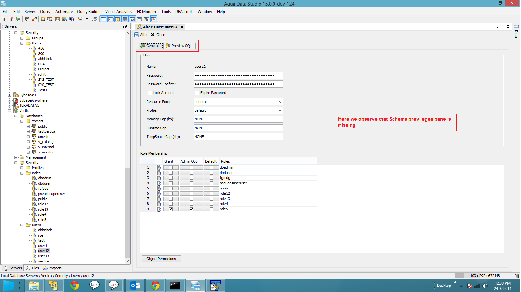Uncheck the Grant box for role5
The image size is (521, 292).
click(x=171, y=209)
